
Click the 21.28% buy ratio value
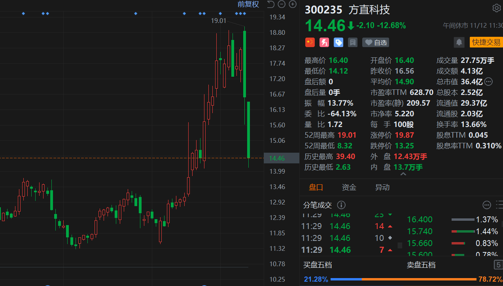coord(316,279)
